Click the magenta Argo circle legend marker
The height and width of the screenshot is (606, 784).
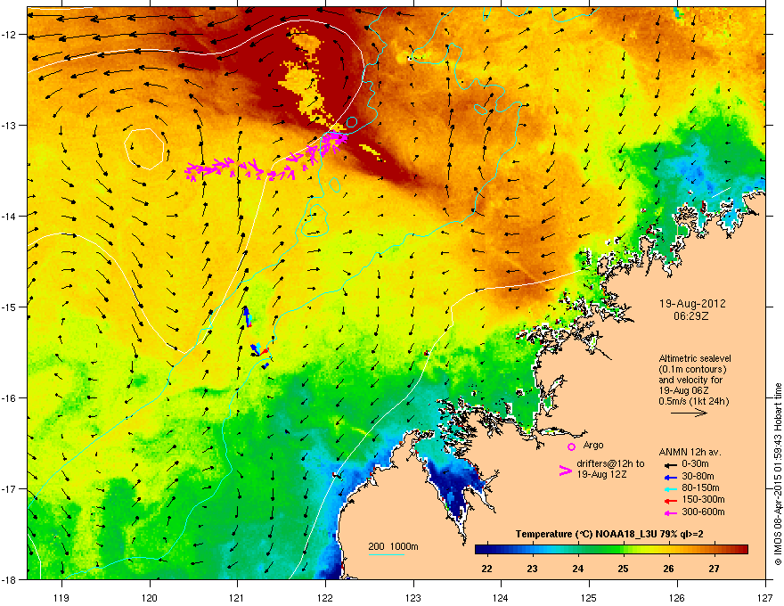click(571, 446)
